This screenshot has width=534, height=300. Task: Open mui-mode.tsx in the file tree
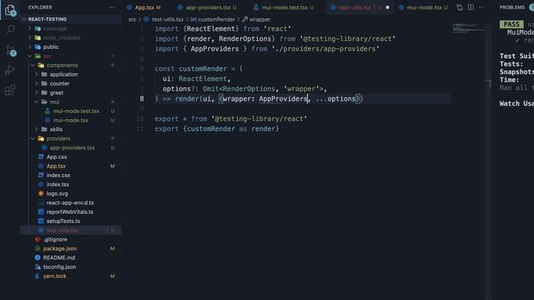pos(70,120)
